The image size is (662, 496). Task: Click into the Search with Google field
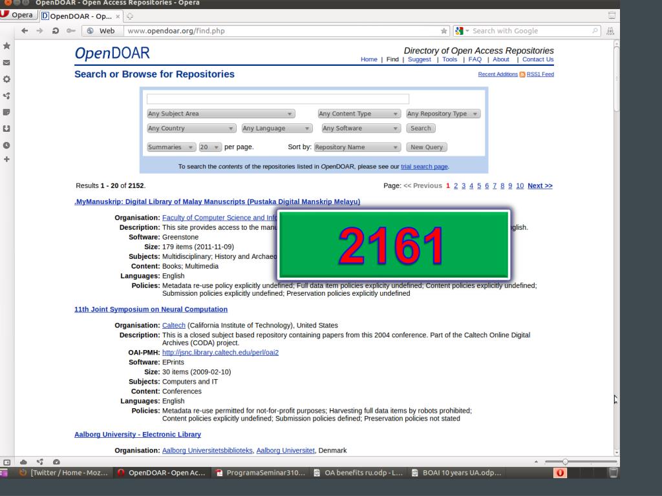pos(531,31)
